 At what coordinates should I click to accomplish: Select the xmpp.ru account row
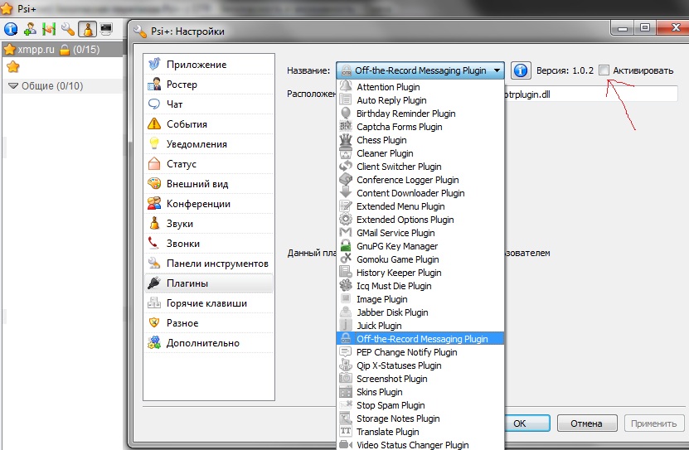(x=62, y=49)
